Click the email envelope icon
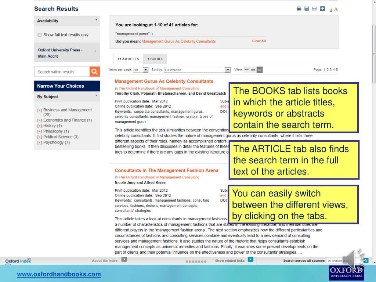Image resolution: width=376 pixels, height=282 pixels. click(314, 9)
